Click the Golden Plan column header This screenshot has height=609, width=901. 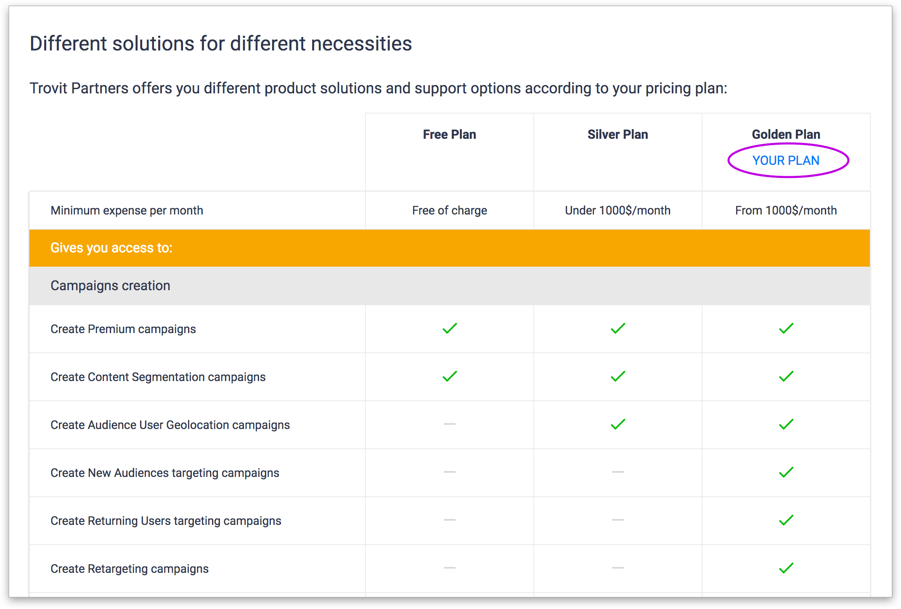click(x=786, y=135)
